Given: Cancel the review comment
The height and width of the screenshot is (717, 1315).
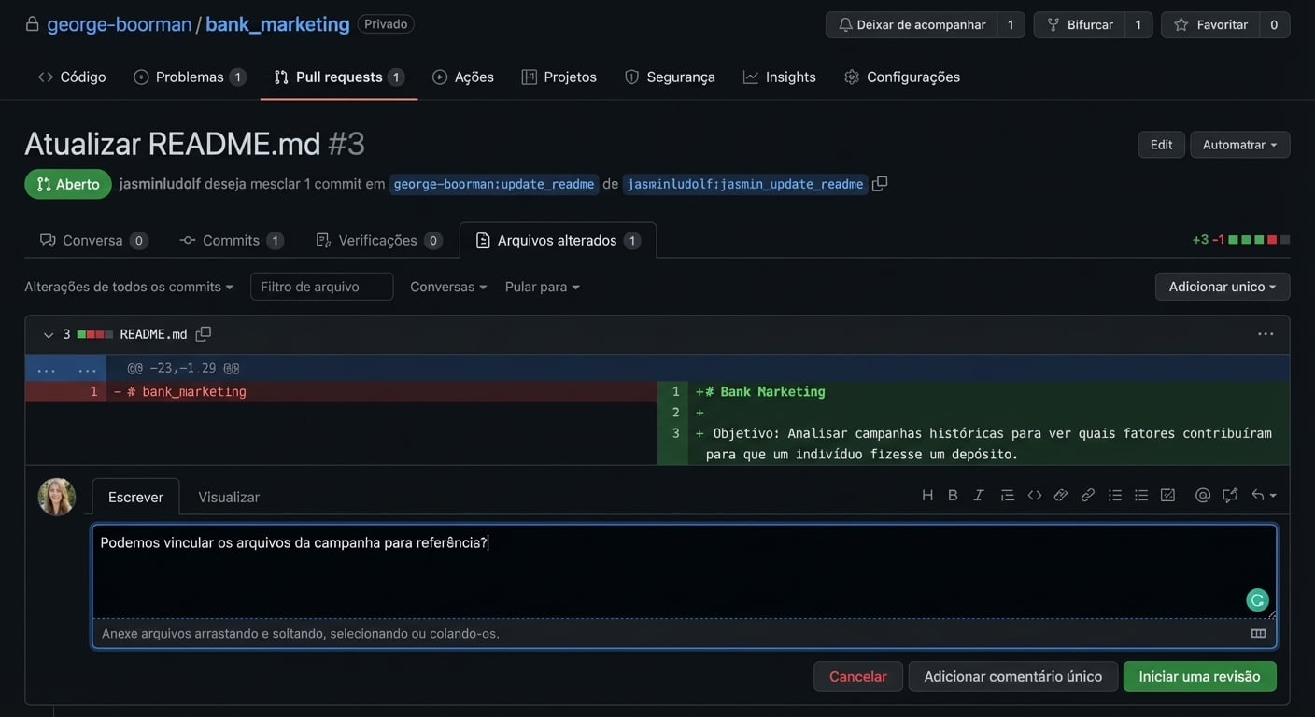Looking at the screenshot, I should [x=858, y=676].
